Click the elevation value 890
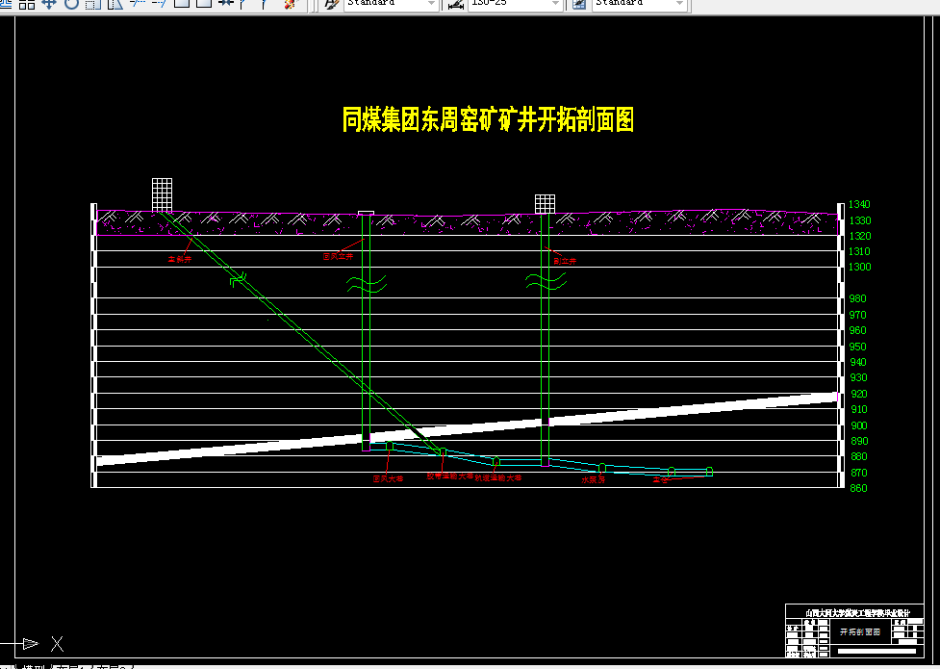 click(858, 441)
